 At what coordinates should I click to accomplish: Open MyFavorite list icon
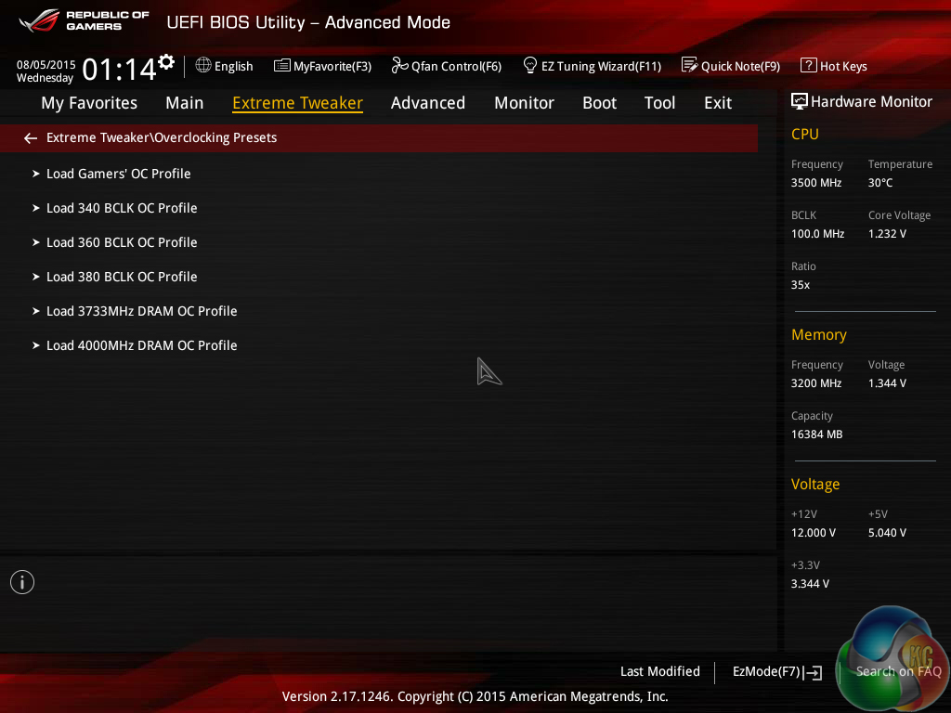click(x=282, y=66)
